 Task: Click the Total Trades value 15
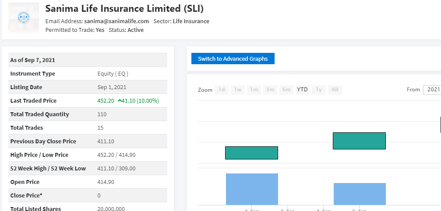100,128
